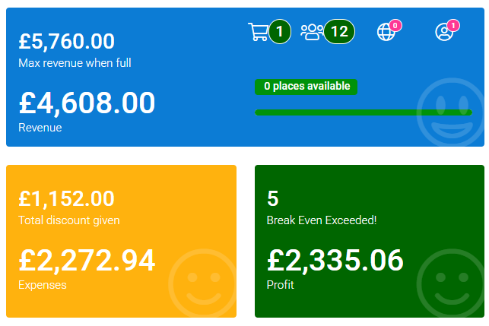This screenshot has width=489, height=326.
Task: Click the £4,608.00 Revenue amount
Action: point(87,103)
